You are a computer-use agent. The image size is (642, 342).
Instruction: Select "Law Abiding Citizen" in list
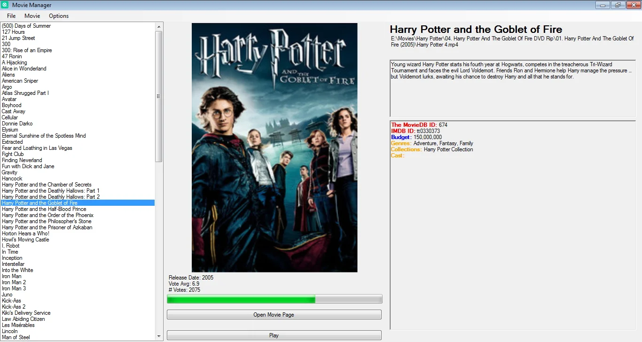78,319
